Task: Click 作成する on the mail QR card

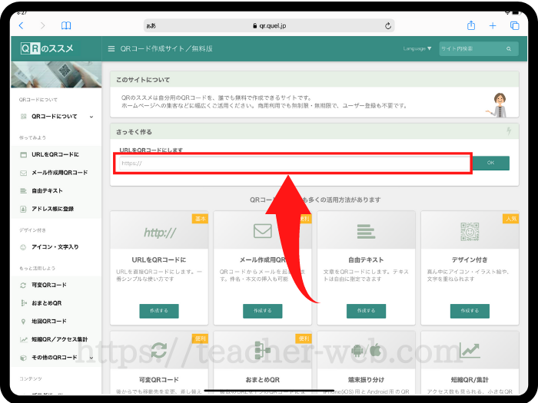Action: tap(263, 311)
